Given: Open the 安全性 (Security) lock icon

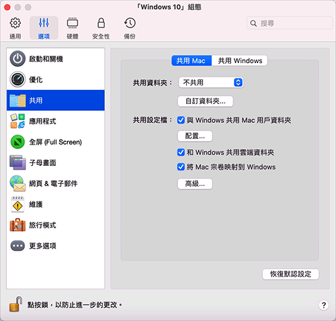Looking at the screenshot, I should pyautogui.click(x=101, y=23).
